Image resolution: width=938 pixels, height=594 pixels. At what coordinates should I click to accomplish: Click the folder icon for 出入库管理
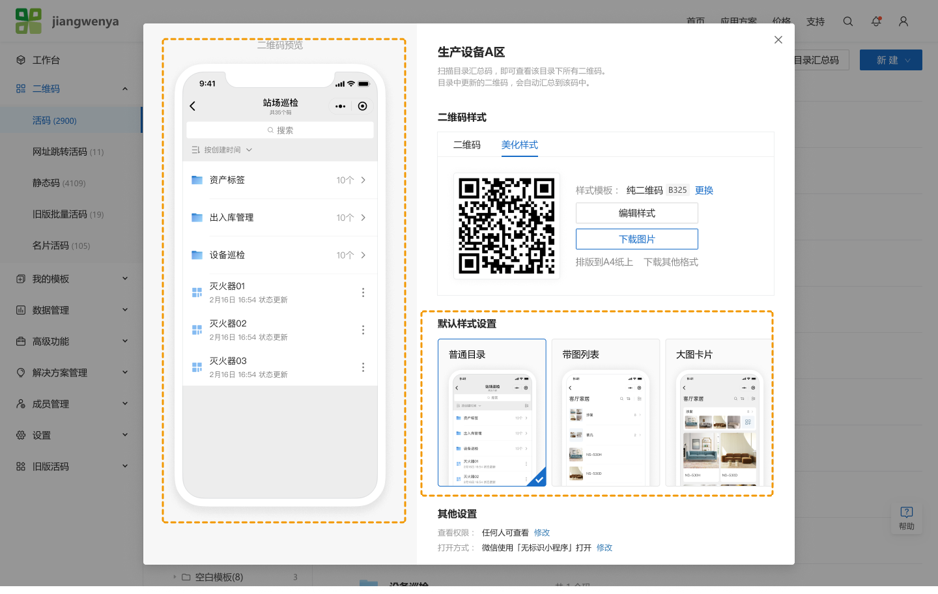pyautogui.click(x=197, y=218)
